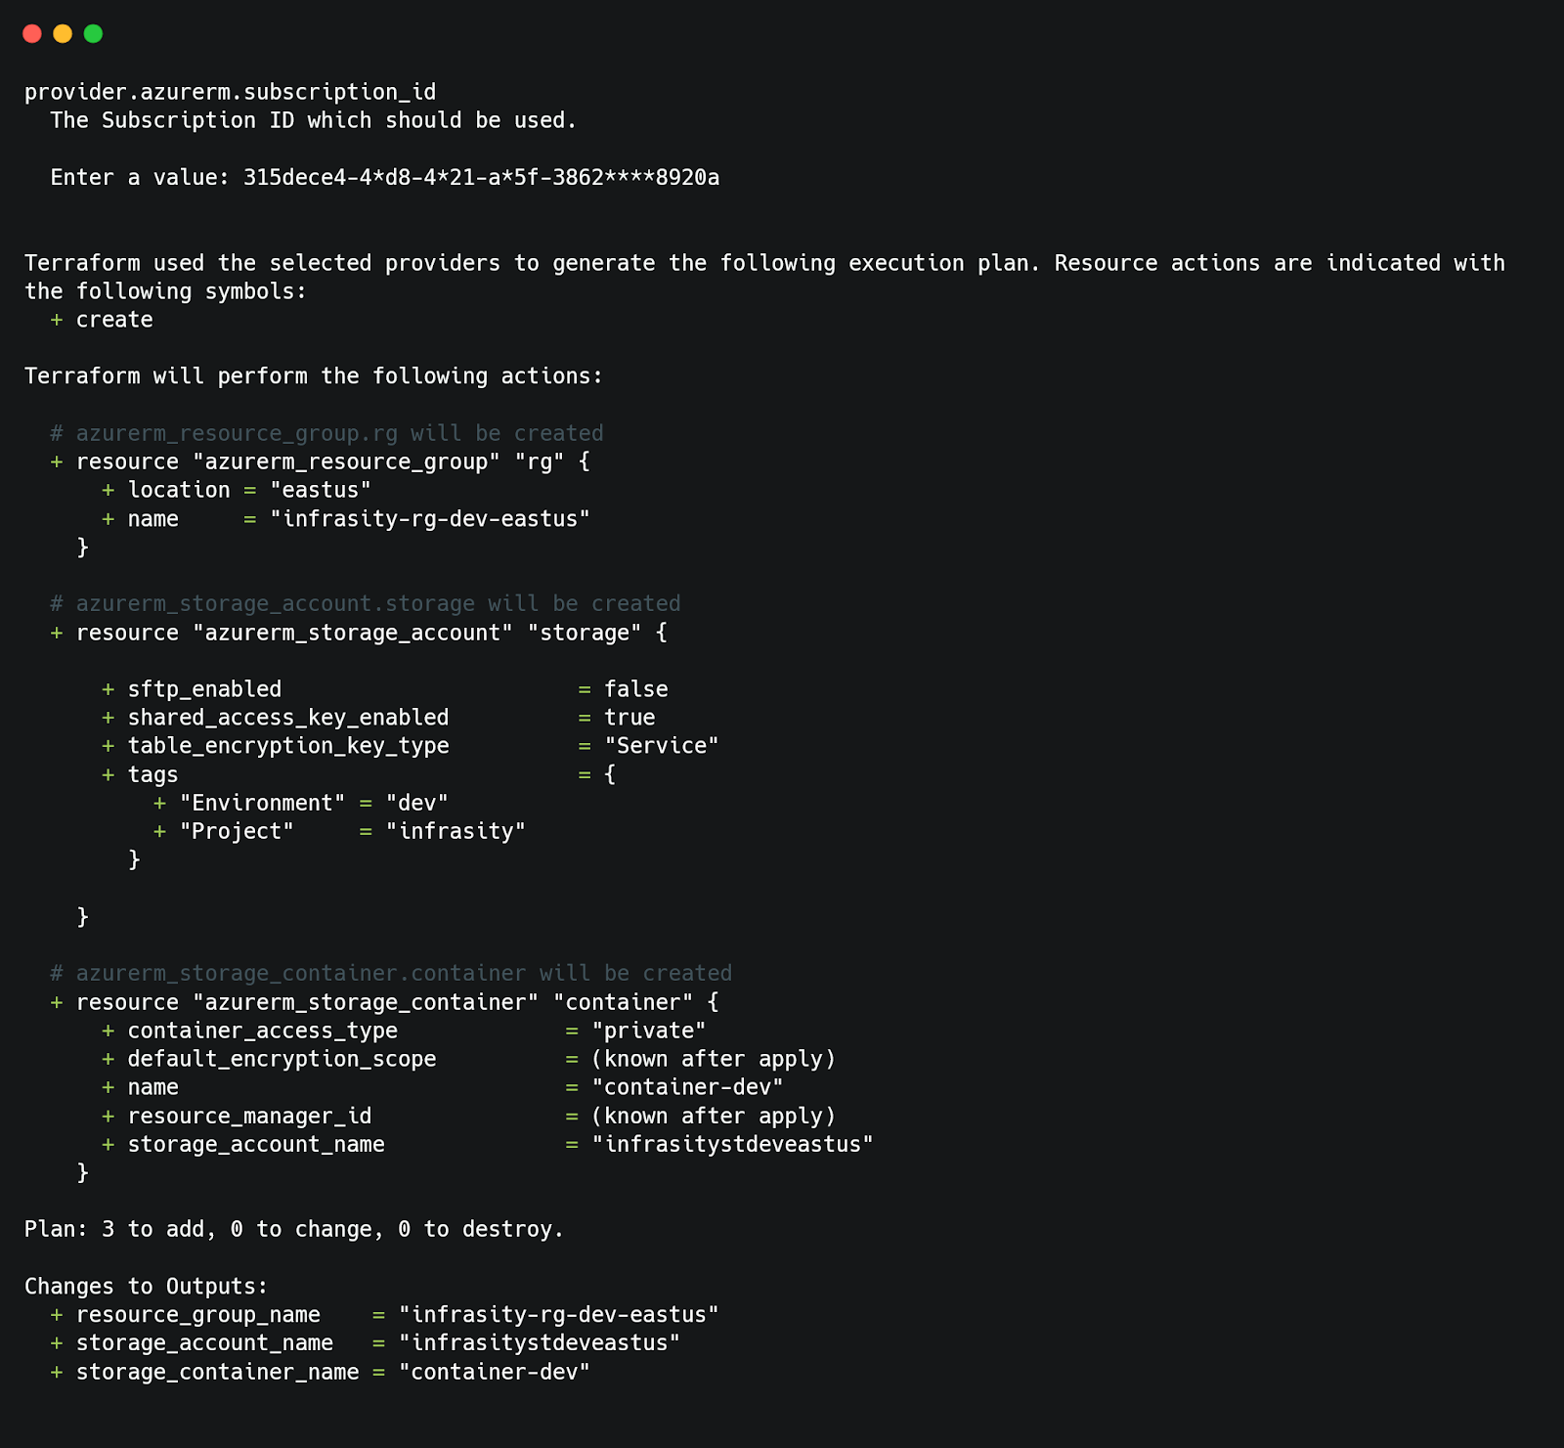Click the 'false' value for sftp_enabled
This screenshot has width=1564, height=1448.
click(x=636, y=689)
